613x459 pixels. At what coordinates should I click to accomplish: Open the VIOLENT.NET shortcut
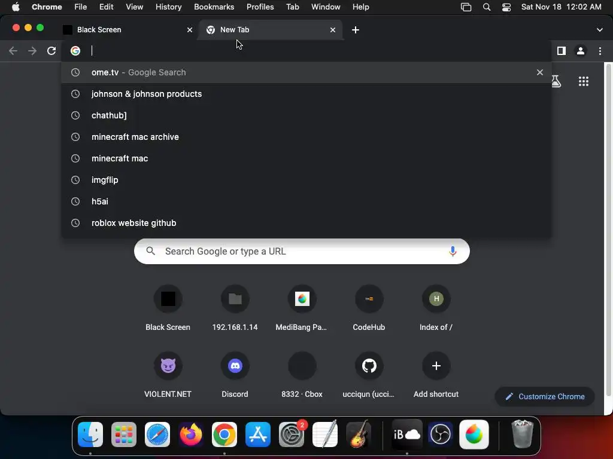tap(168, 375)
